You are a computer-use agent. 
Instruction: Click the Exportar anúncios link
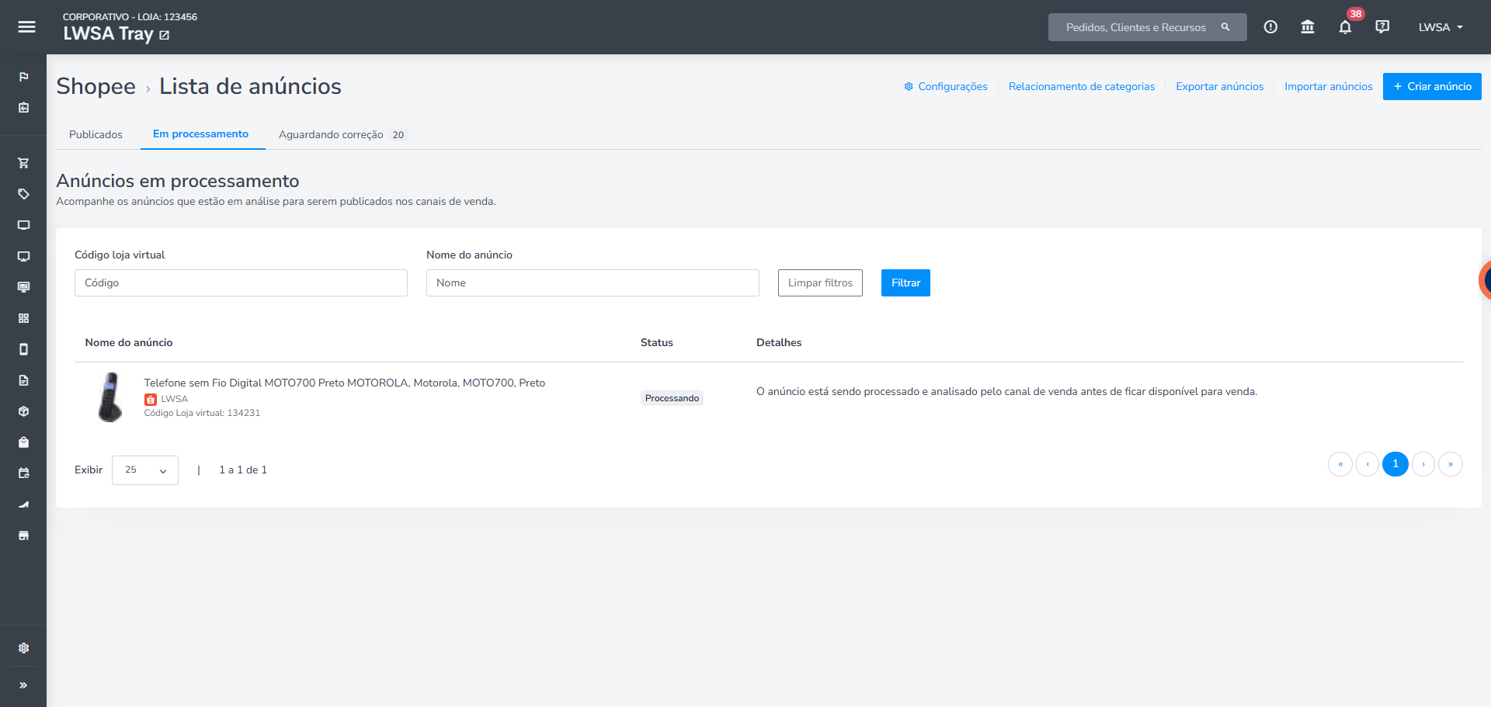[x=1220, y=86]
